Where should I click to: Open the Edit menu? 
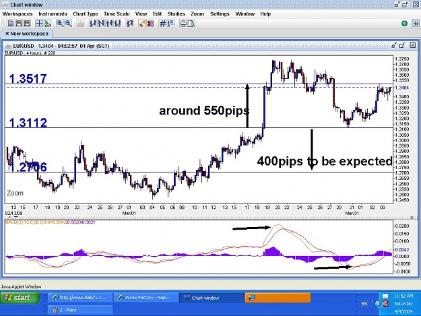coord(157,14)
